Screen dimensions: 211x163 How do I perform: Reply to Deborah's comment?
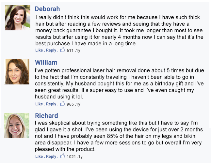point(51,50)
